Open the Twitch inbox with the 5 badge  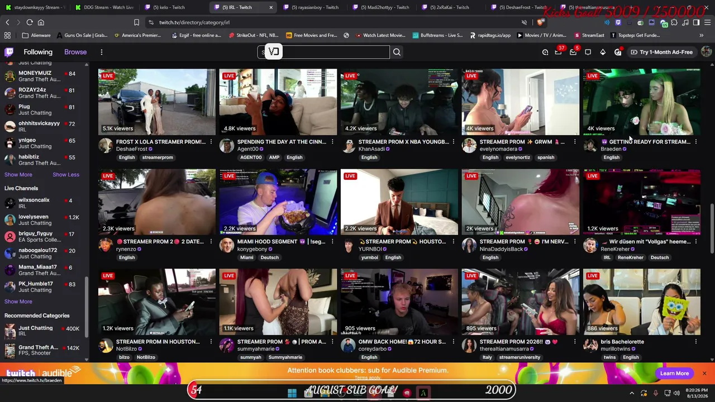(x=573, y=52)
